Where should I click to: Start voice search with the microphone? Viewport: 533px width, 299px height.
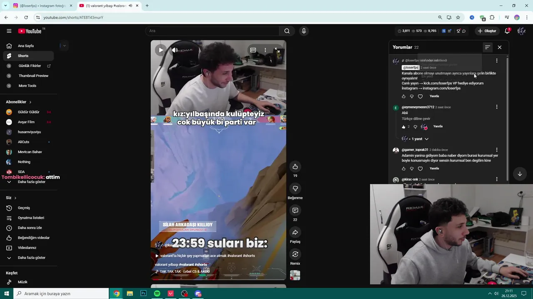304,31
